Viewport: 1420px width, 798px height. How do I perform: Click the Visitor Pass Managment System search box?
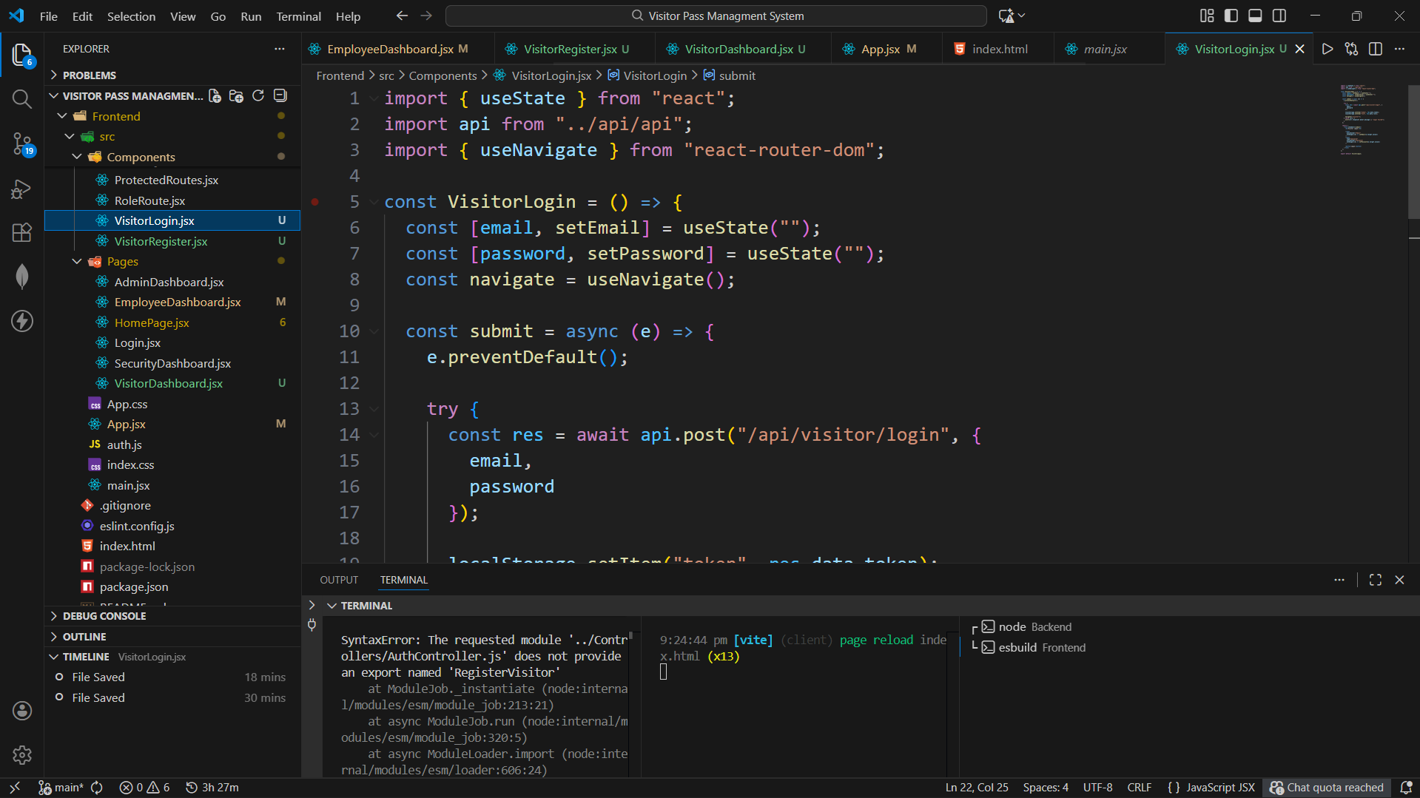[716, 16]
